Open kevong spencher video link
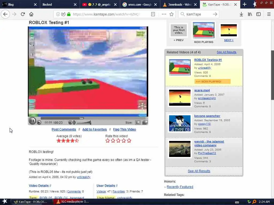This screenshot has height=205, width=274. (x=207, y=116)
